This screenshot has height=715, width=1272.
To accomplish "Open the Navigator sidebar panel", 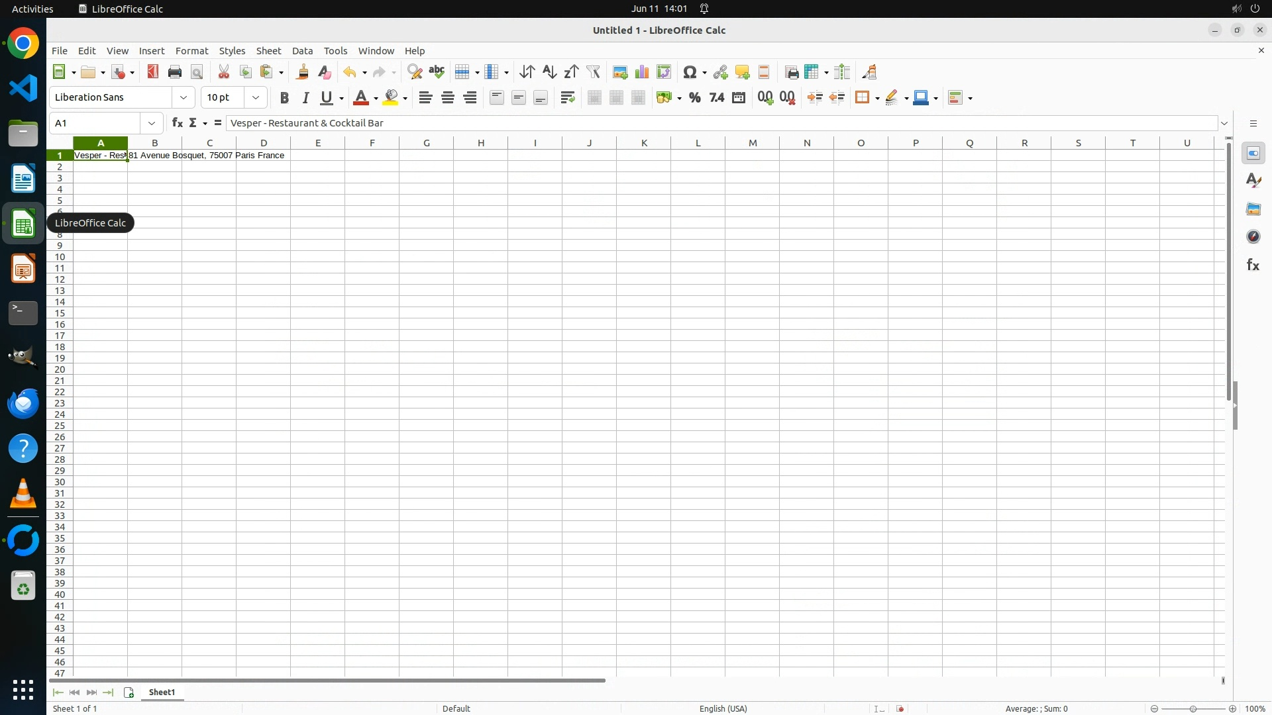I will pos(1253,237).
